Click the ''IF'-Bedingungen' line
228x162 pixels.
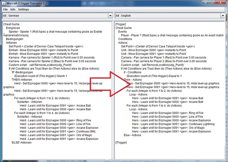pyautogui.click(x=22, y=72)
